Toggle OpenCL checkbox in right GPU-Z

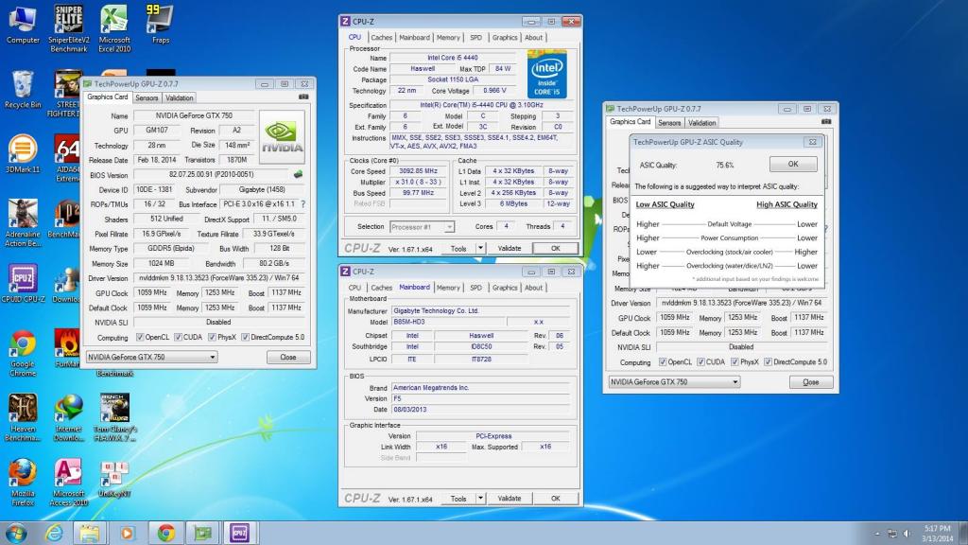tap(663, 362)
